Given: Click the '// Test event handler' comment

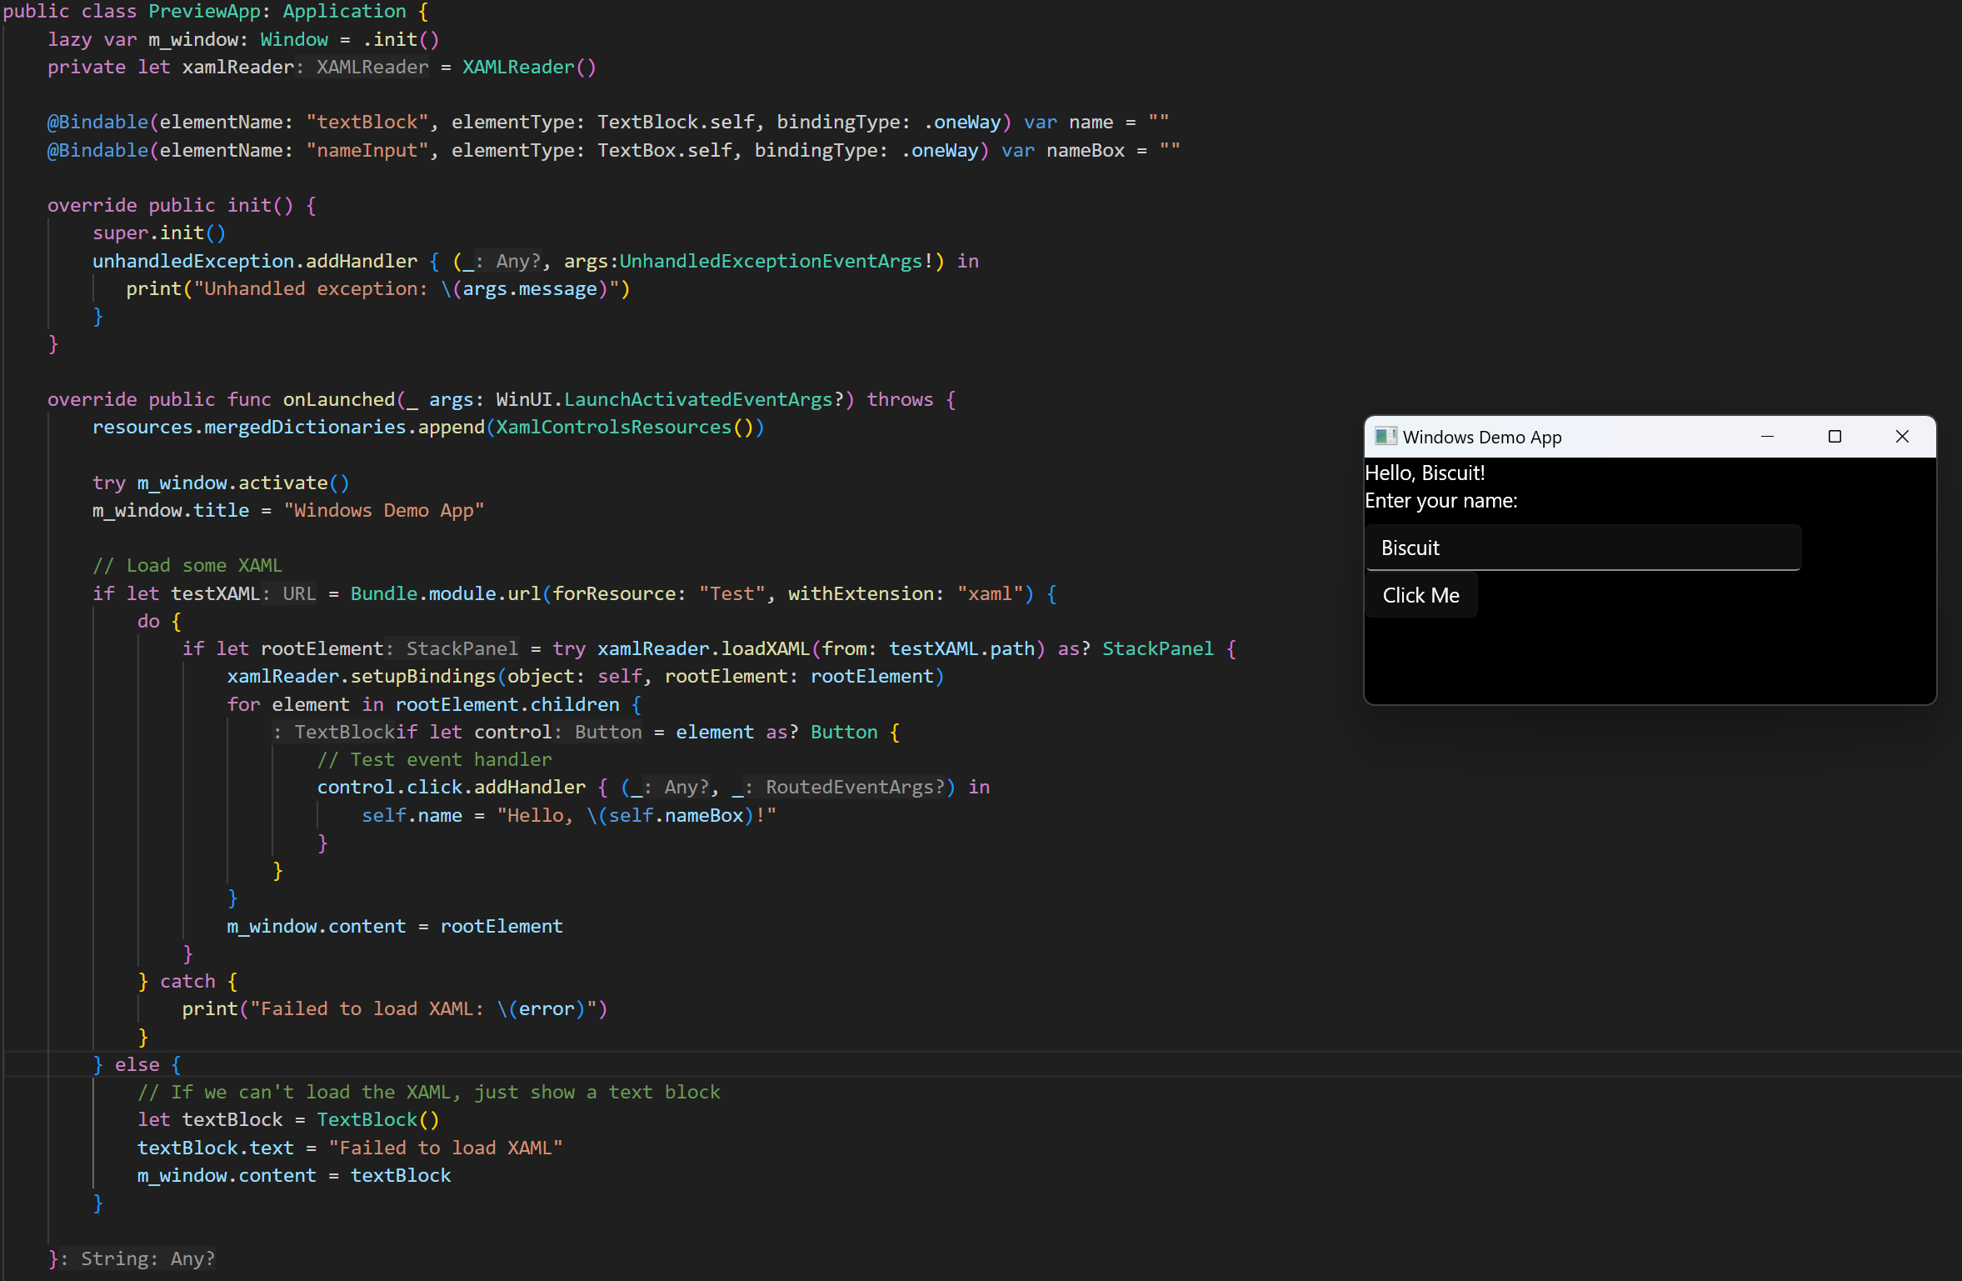Looking at the screenshot, I should pos(434,760).
